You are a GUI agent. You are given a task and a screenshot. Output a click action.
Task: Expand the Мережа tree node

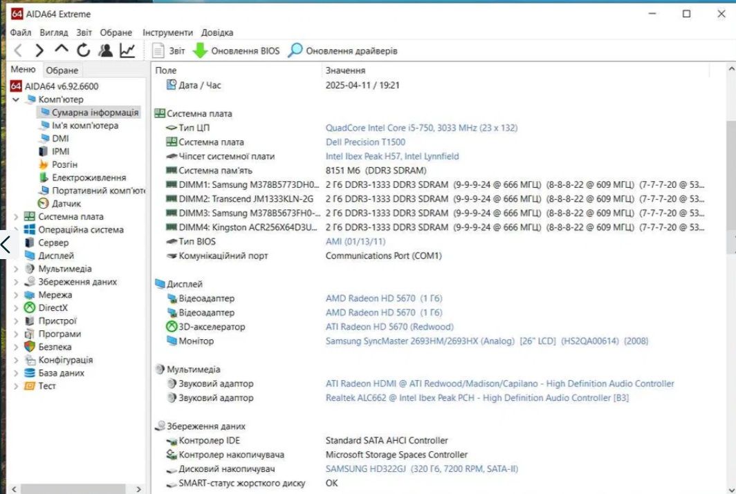[16, 295]
